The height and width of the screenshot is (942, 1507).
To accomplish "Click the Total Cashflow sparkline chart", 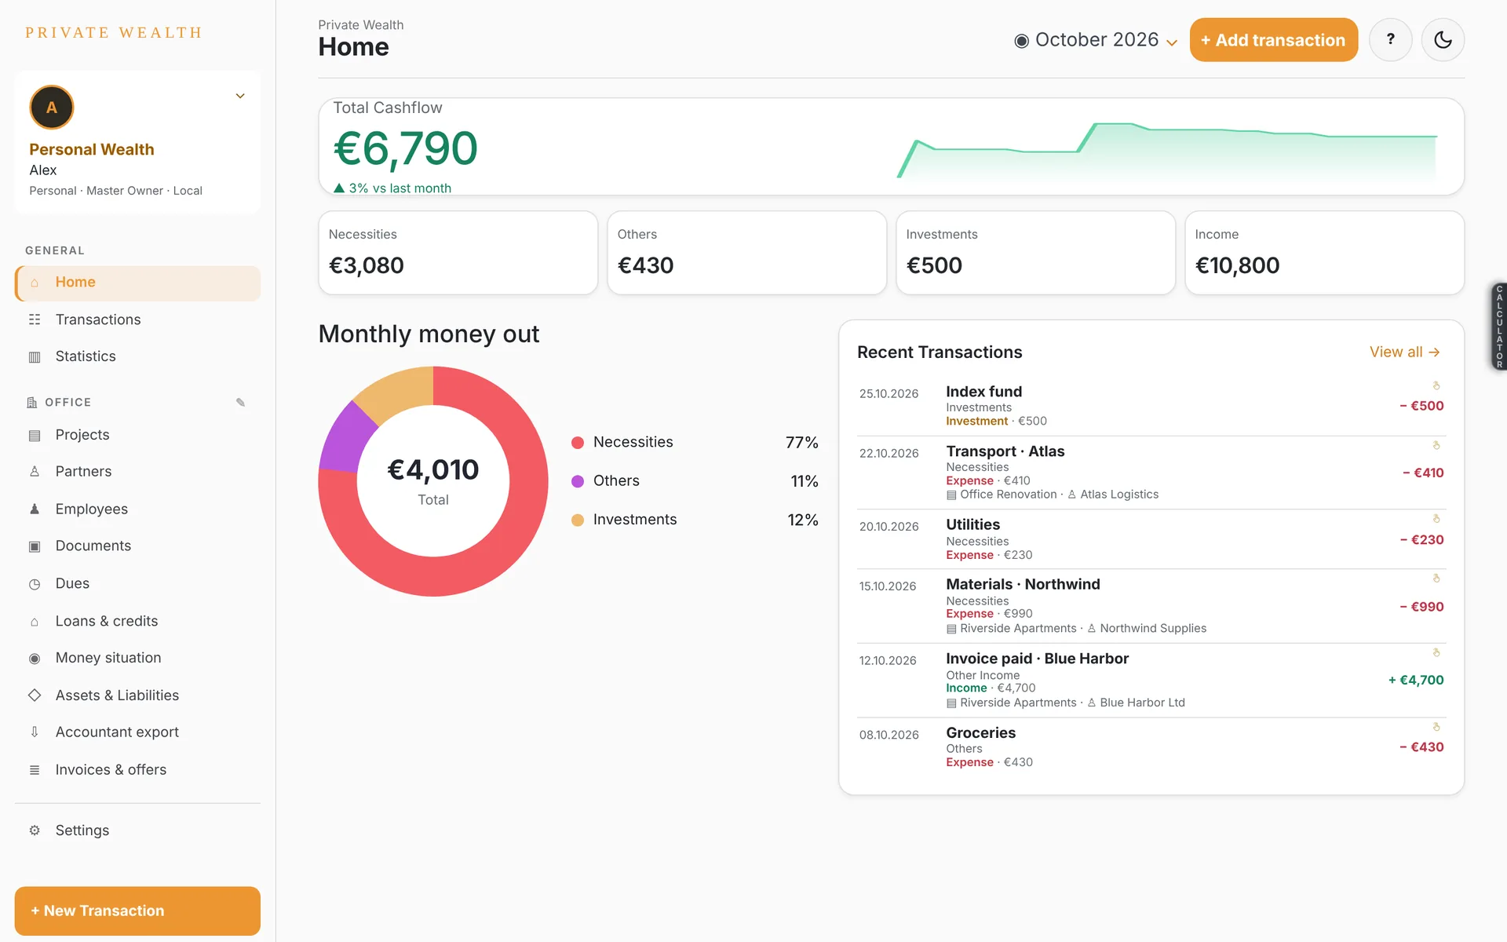I will pyautogui.click(x=1167, y=150).
